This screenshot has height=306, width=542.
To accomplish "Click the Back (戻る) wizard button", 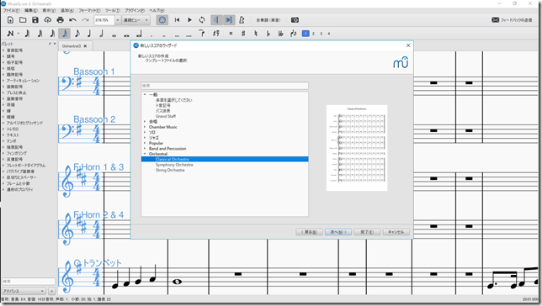I will (309, 232).
